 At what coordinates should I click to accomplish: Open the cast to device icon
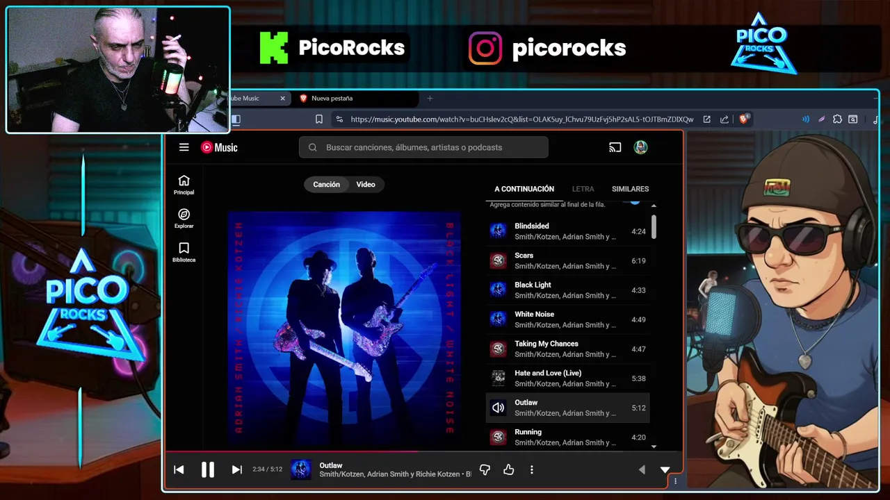[x=615, y=147]
